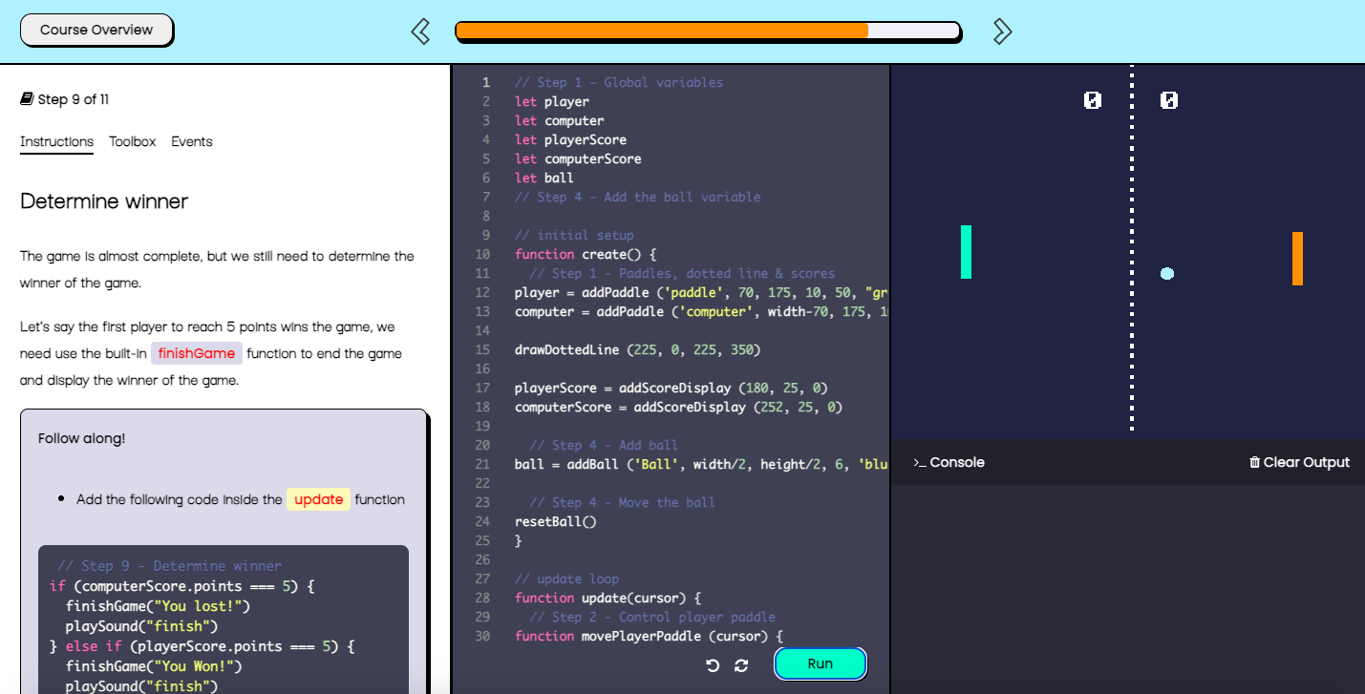Clear the console output
The height and width of the screenshot is (694, 1365).
pos(1299,462)
